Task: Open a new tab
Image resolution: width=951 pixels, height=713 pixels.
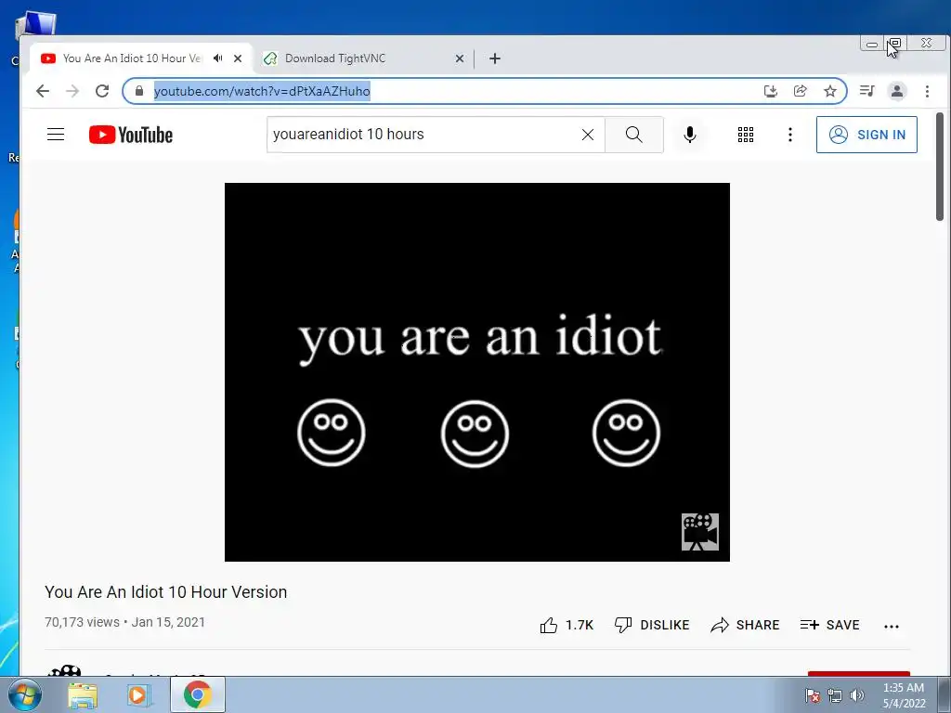Action: (x=495, y=58)
